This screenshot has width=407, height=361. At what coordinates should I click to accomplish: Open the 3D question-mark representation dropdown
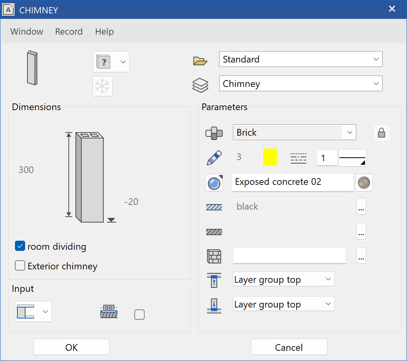pyautogui.click(x=111, y=62)
